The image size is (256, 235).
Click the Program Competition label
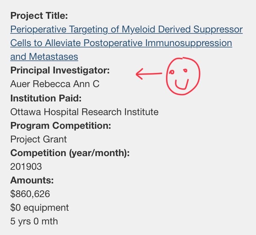tap(60, 126)
